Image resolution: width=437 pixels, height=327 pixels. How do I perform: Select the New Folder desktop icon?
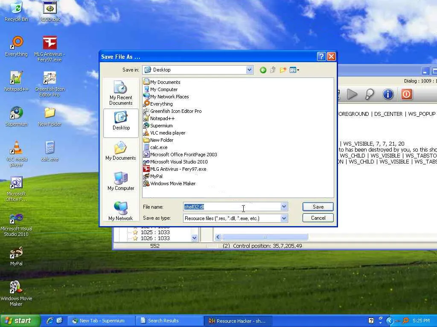[x=50, y=116]
